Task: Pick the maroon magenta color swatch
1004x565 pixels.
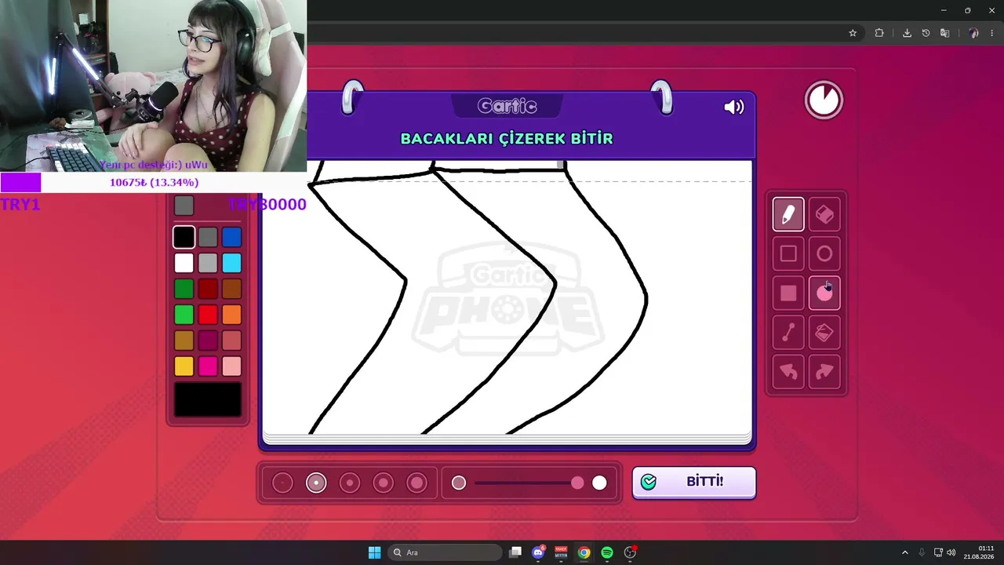Action: [x=208, y=341]
